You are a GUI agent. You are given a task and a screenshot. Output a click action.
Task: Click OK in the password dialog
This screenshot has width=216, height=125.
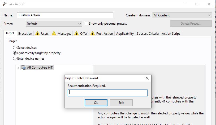(96, 103)
